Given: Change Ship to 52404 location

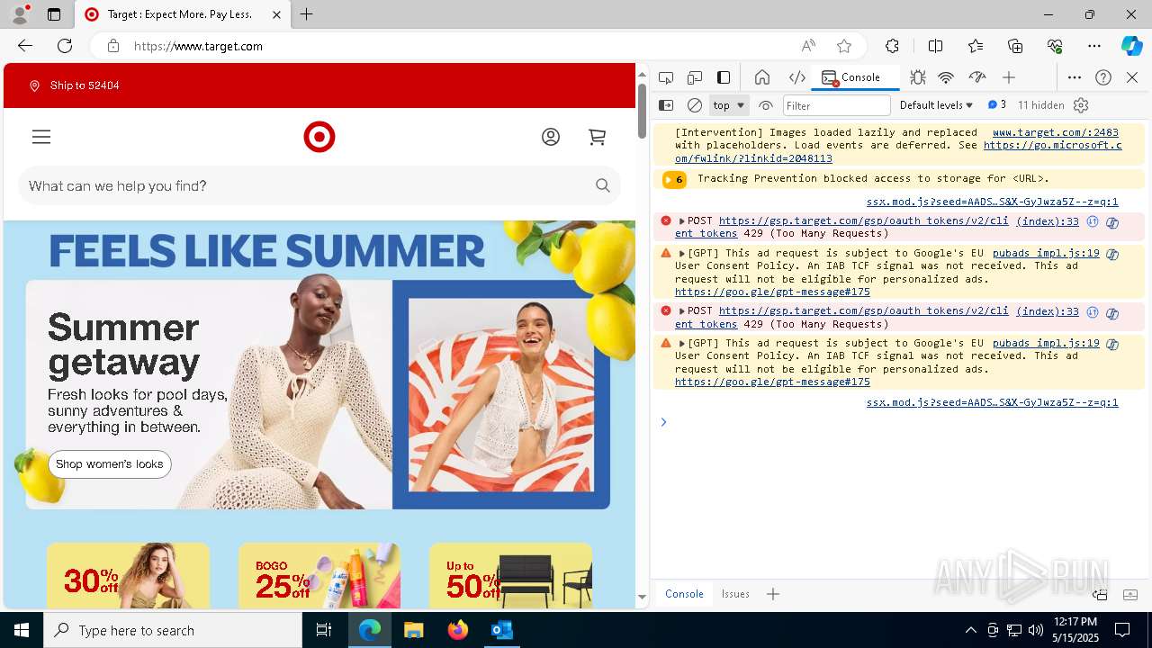Looking at the screenshot, I should [x=75, y=85].
